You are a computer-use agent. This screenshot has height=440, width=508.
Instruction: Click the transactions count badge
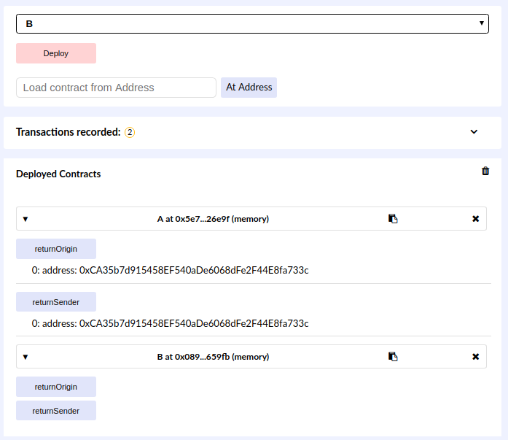pyautogui.click(x=130, y=133)
